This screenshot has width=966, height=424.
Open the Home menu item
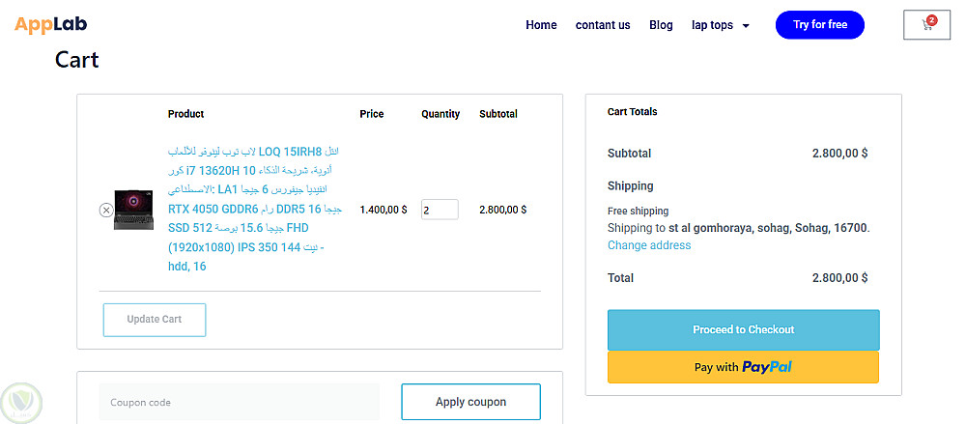point(541,25)
